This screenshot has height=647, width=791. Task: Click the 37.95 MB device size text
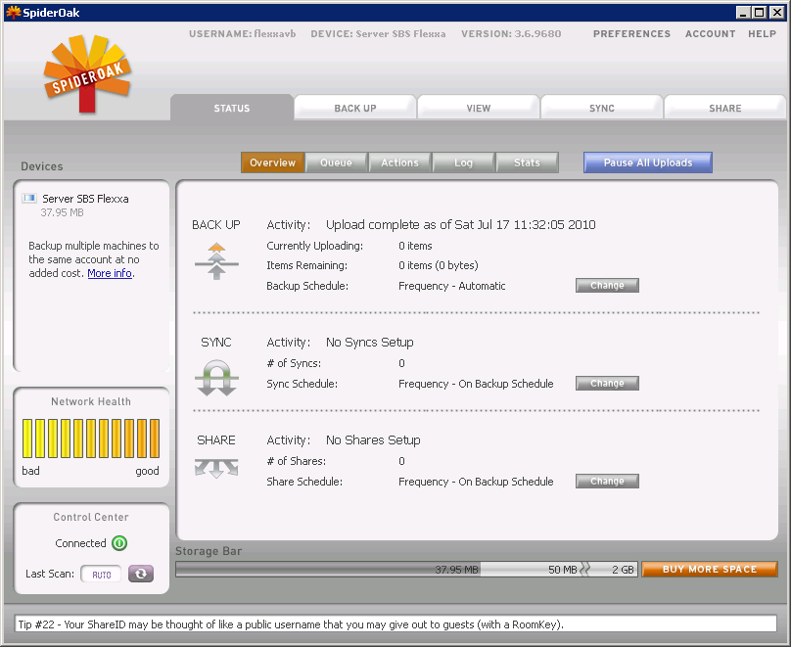62,212
